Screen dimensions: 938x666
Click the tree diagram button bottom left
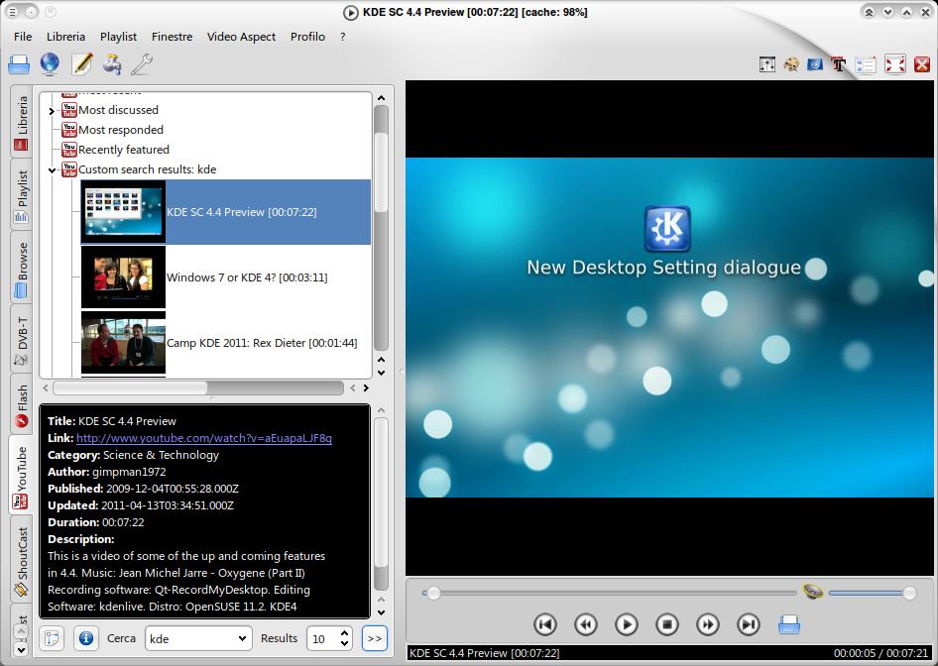[52, 638]
